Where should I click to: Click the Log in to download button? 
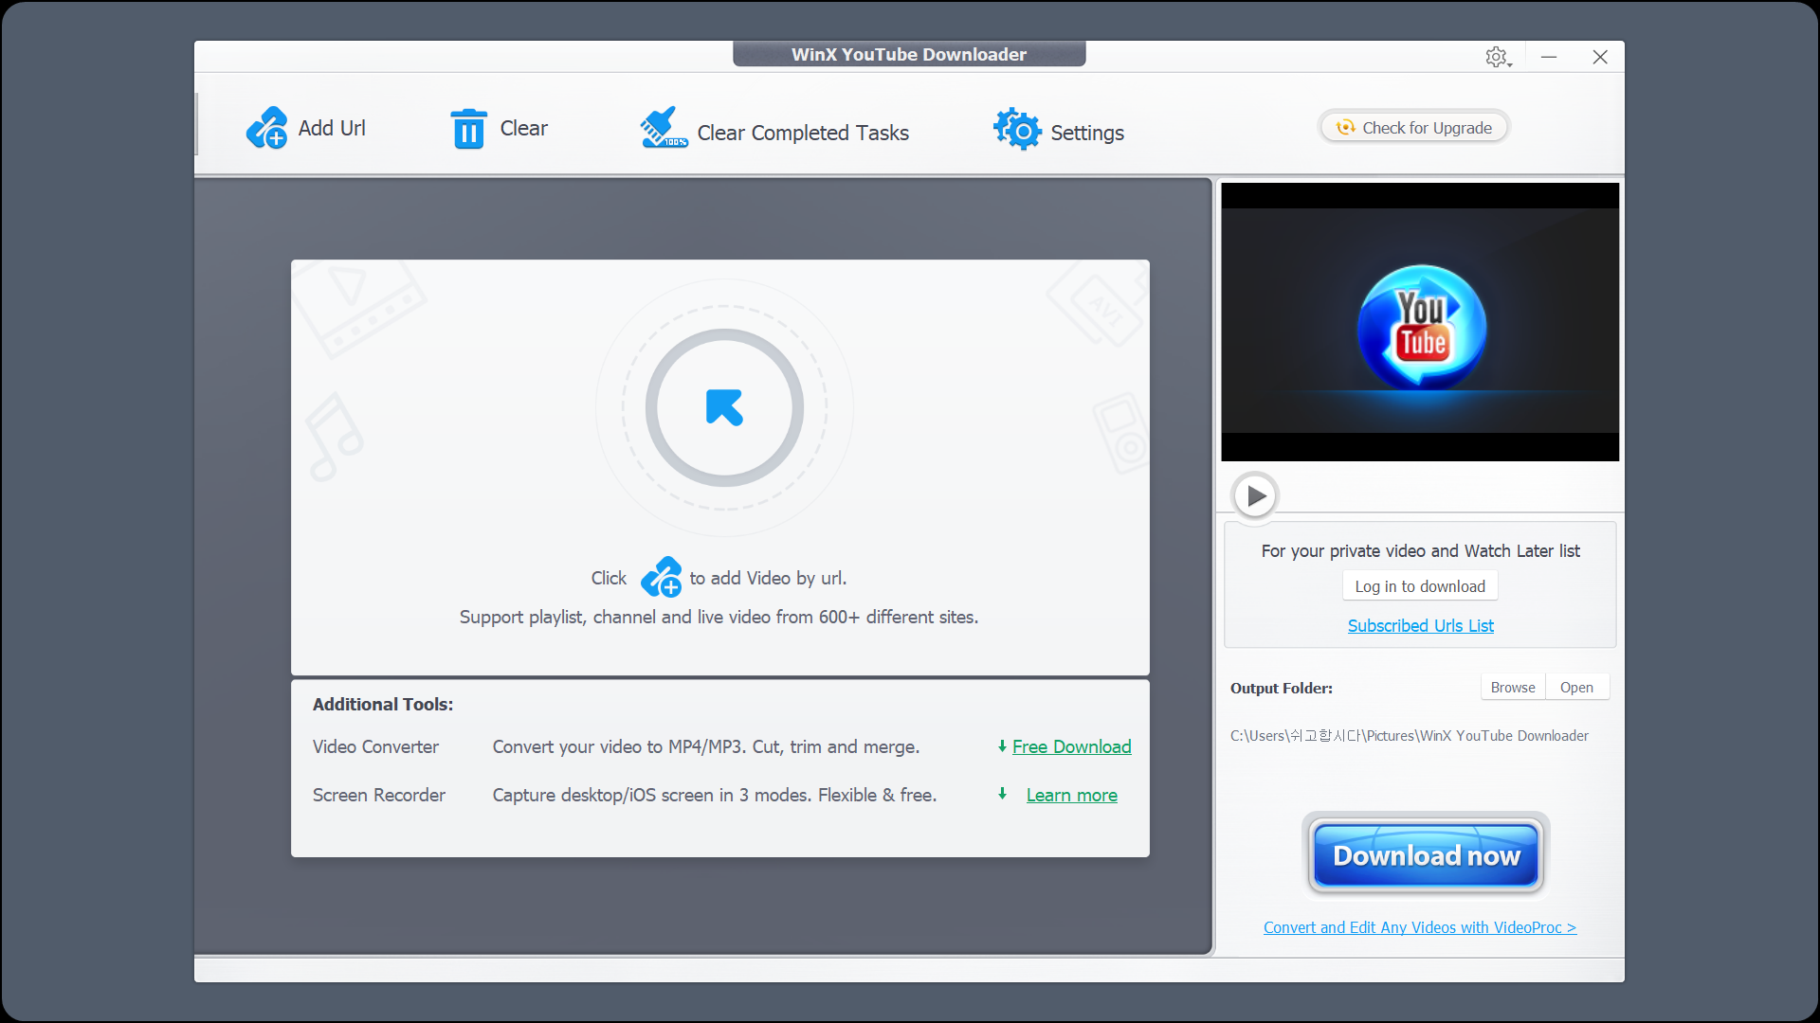(x=1420, y=585)
